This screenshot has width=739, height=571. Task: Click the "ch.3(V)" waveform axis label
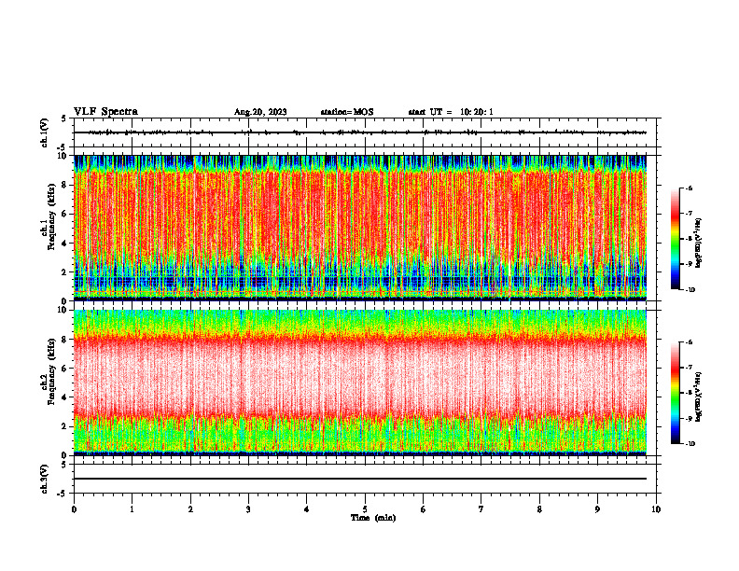[x=45, y=479]
